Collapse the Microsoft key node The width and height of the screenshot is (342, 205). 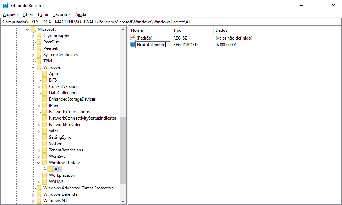(28, 29)
